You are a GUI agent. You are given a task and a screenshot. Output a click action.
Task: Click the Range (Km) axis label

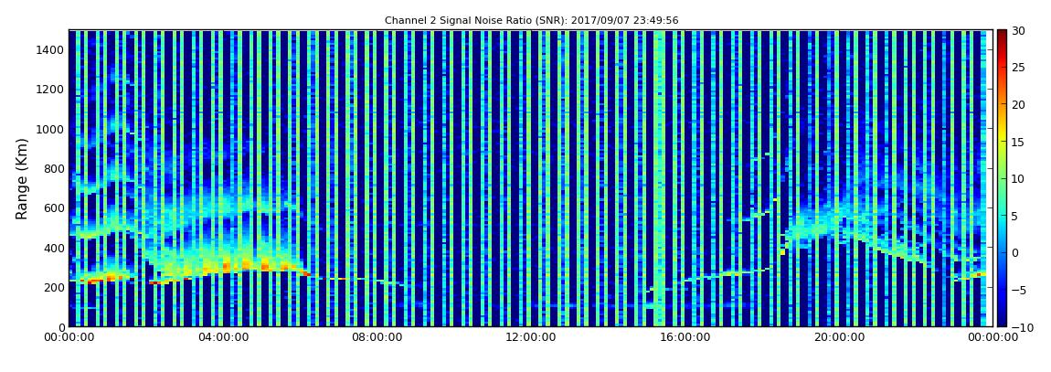point(21,179)
